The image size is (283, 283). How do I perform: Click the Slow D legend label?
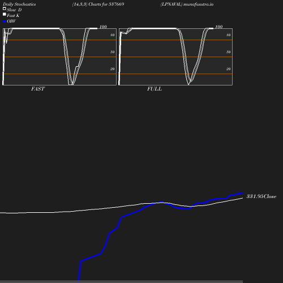pos(14,10)
